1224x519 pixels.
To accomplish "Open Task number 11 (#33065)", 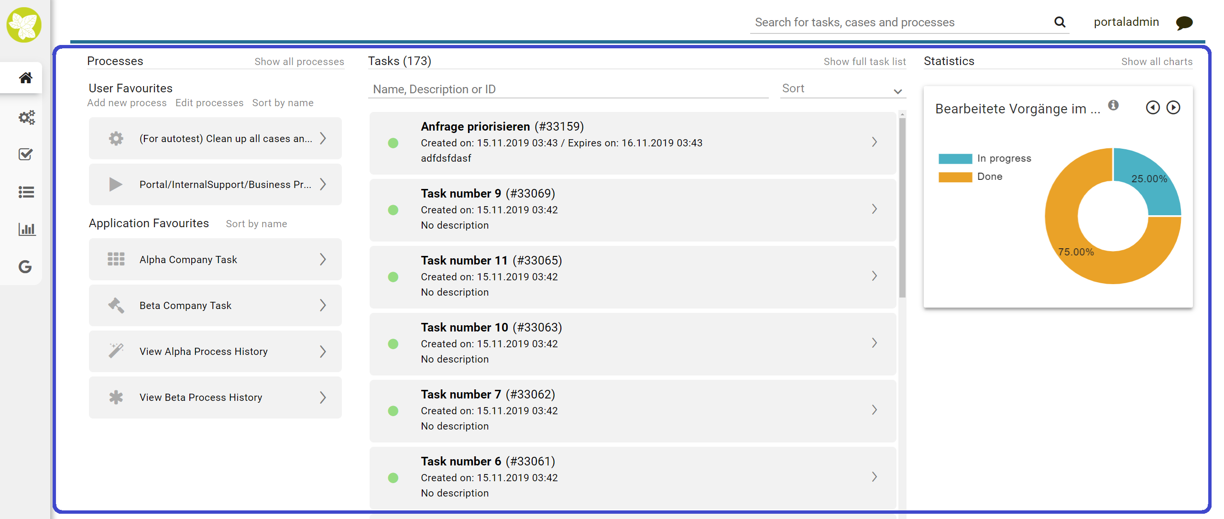I will click(x=633, y=276).
